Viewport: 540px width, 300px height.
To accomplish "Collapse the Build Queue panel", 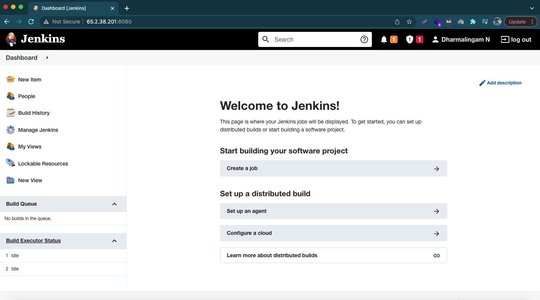I will pos(114,204).
